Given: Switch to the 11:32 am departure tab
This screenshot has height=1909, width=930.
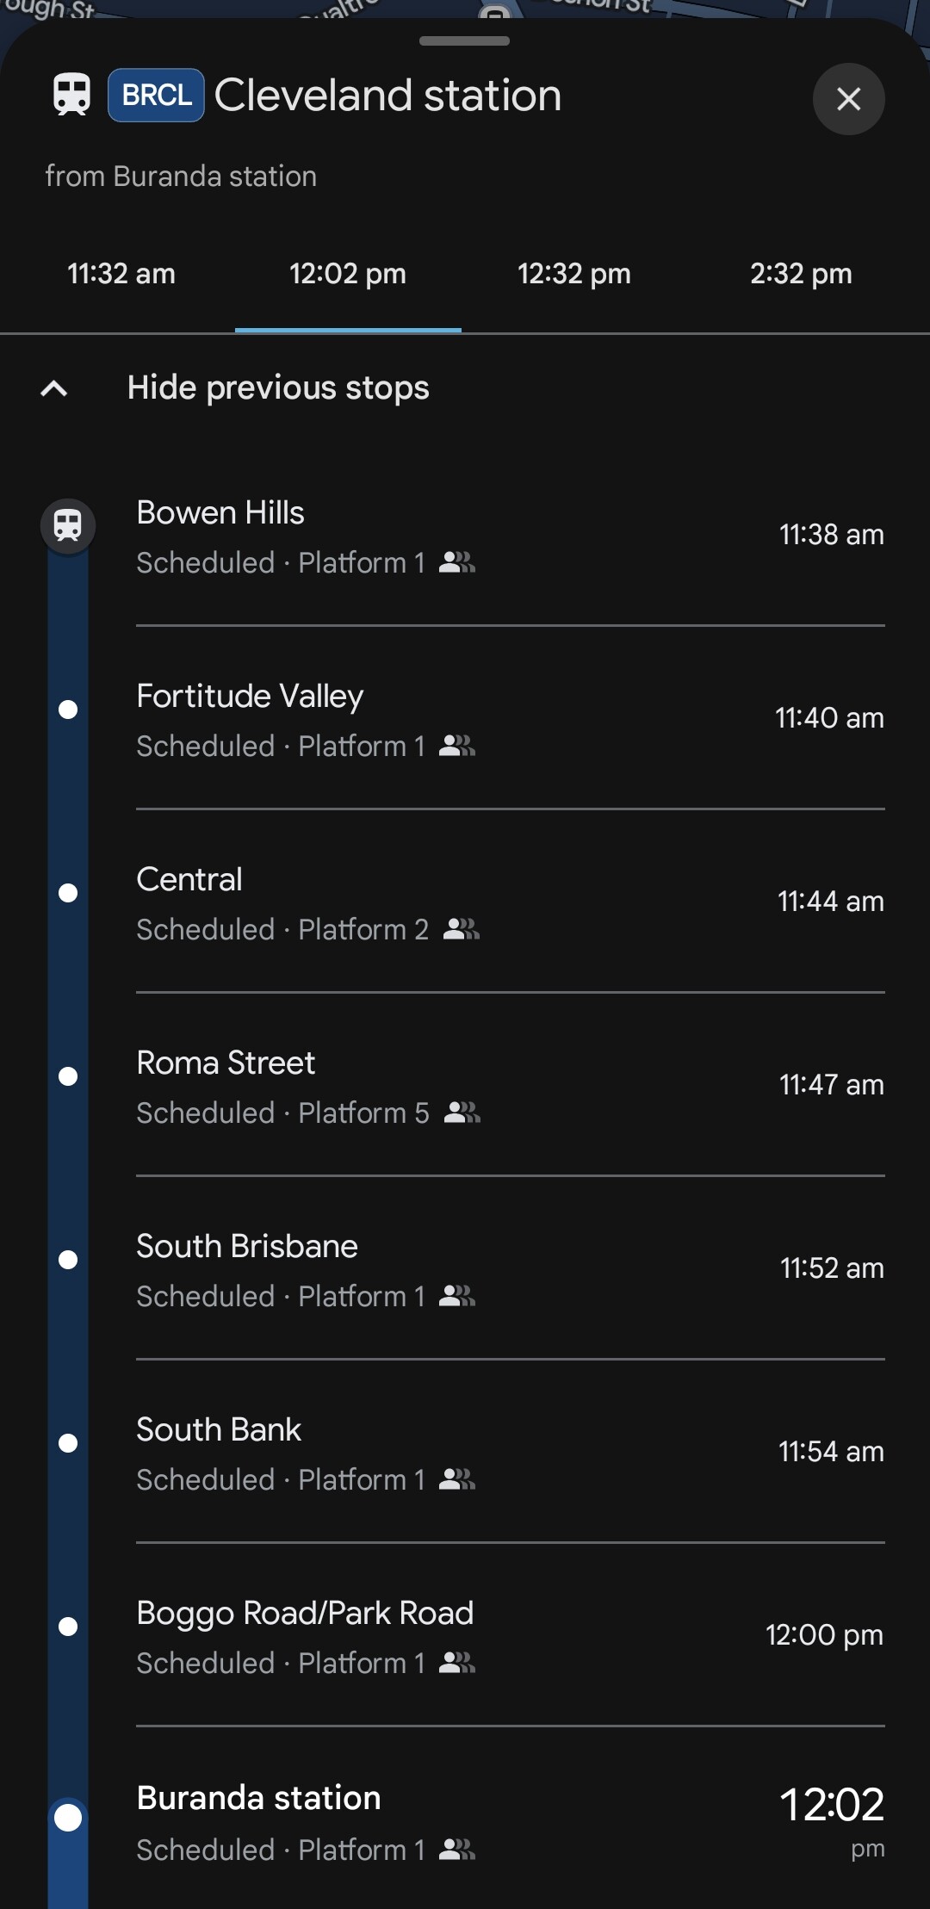Looking at the screenshot, I should click(121, 274).
